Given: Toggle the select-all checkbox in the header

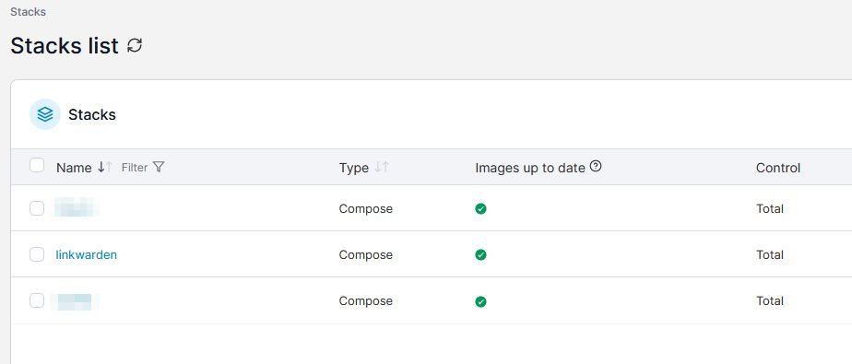Looking at the screenshot, I should (x=36, y=165).
